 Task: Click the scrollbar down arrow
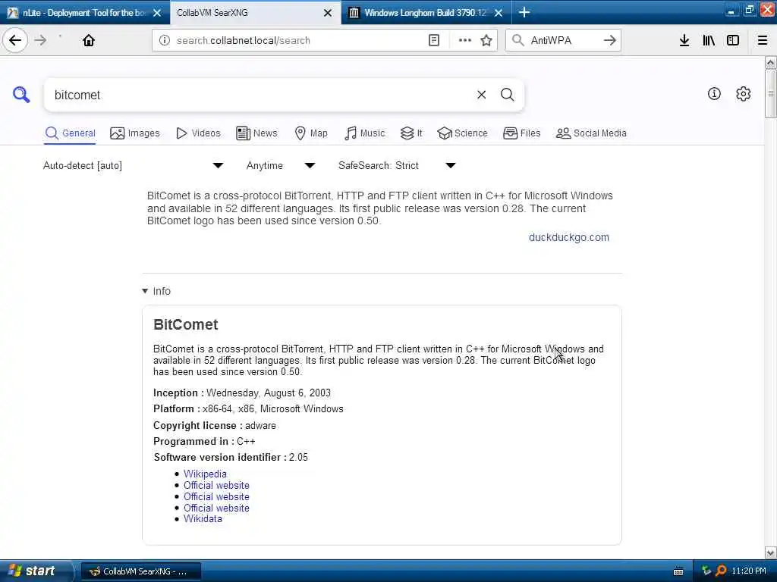[x=770, y=552]
